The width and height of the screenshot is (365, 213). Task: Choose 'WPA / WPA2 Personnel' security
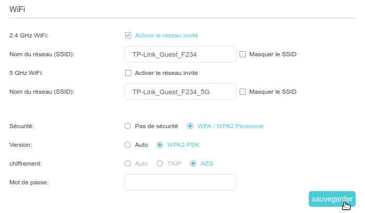coord(190,126)
